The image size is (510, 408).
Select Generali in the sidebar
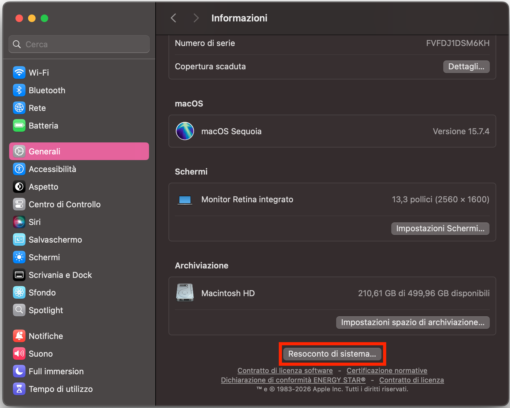[44, 151]
